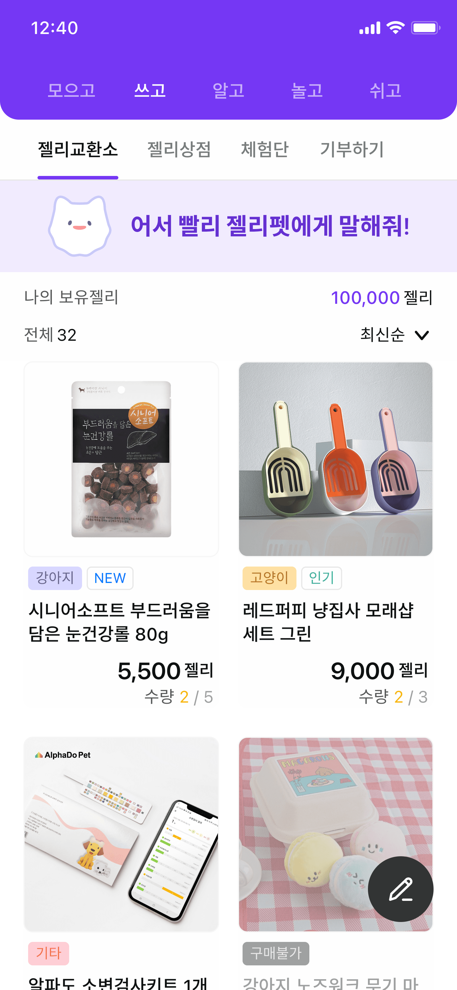This screenshot has width=457, height=990.
Task: Tap the 100,000 젤리 balance amount
Action: (x=382, y=297)
